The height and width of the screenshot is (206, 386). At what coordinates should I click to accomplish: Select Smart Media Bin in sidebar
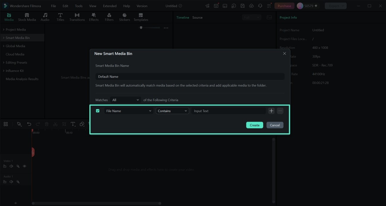tap(22, 38)
